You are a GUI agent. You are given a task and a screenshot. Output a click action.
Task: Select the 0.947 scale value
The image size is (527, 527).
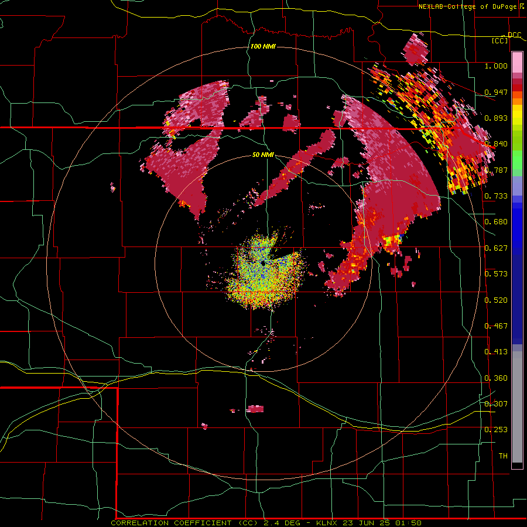[496, 92]
